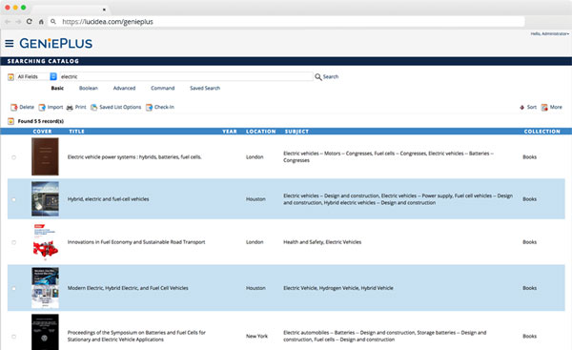Close the browser tab
This screenshot has height=350, width=572.
click(104, 10)
